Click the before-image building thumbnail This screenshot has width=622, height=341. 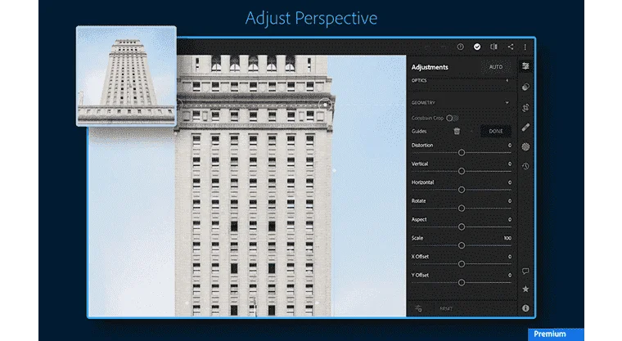point(126,76)
